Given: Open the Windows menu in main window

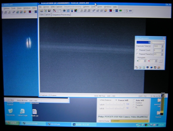Looking at the screenshot, I should point(108,7).
